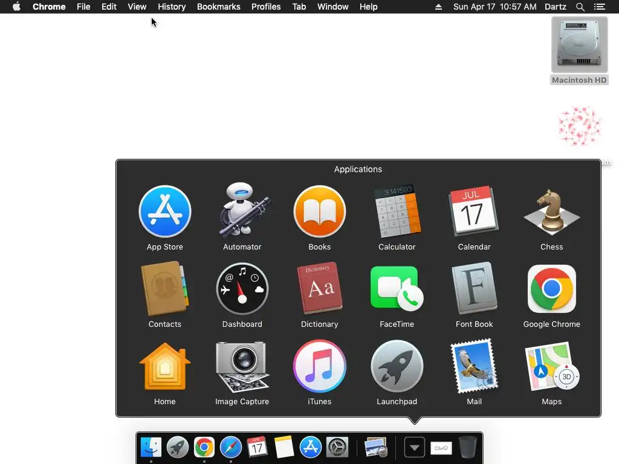Open Notification Center list icon

[600, 7]
